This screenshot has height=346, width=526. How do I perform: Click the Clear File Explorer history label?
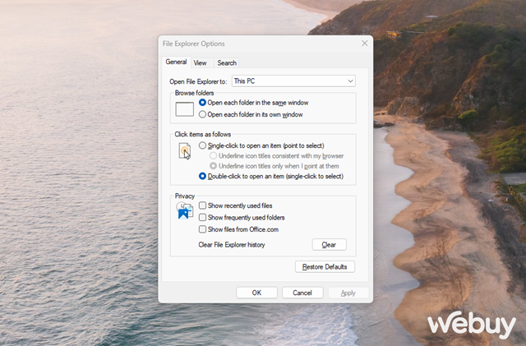(x=232, y=245)
